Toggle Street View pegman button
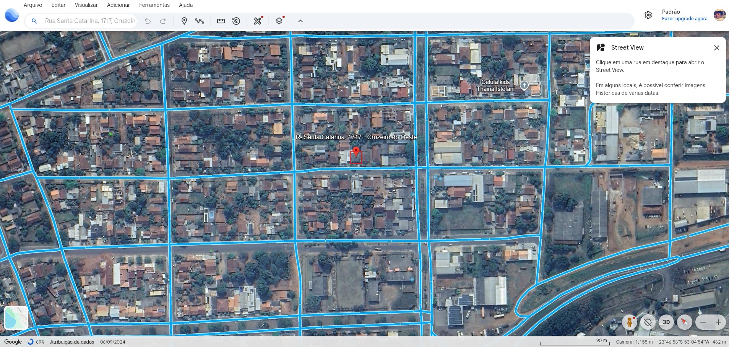The height and width of the screenshot is (347, 729). [x=629, y=322]
